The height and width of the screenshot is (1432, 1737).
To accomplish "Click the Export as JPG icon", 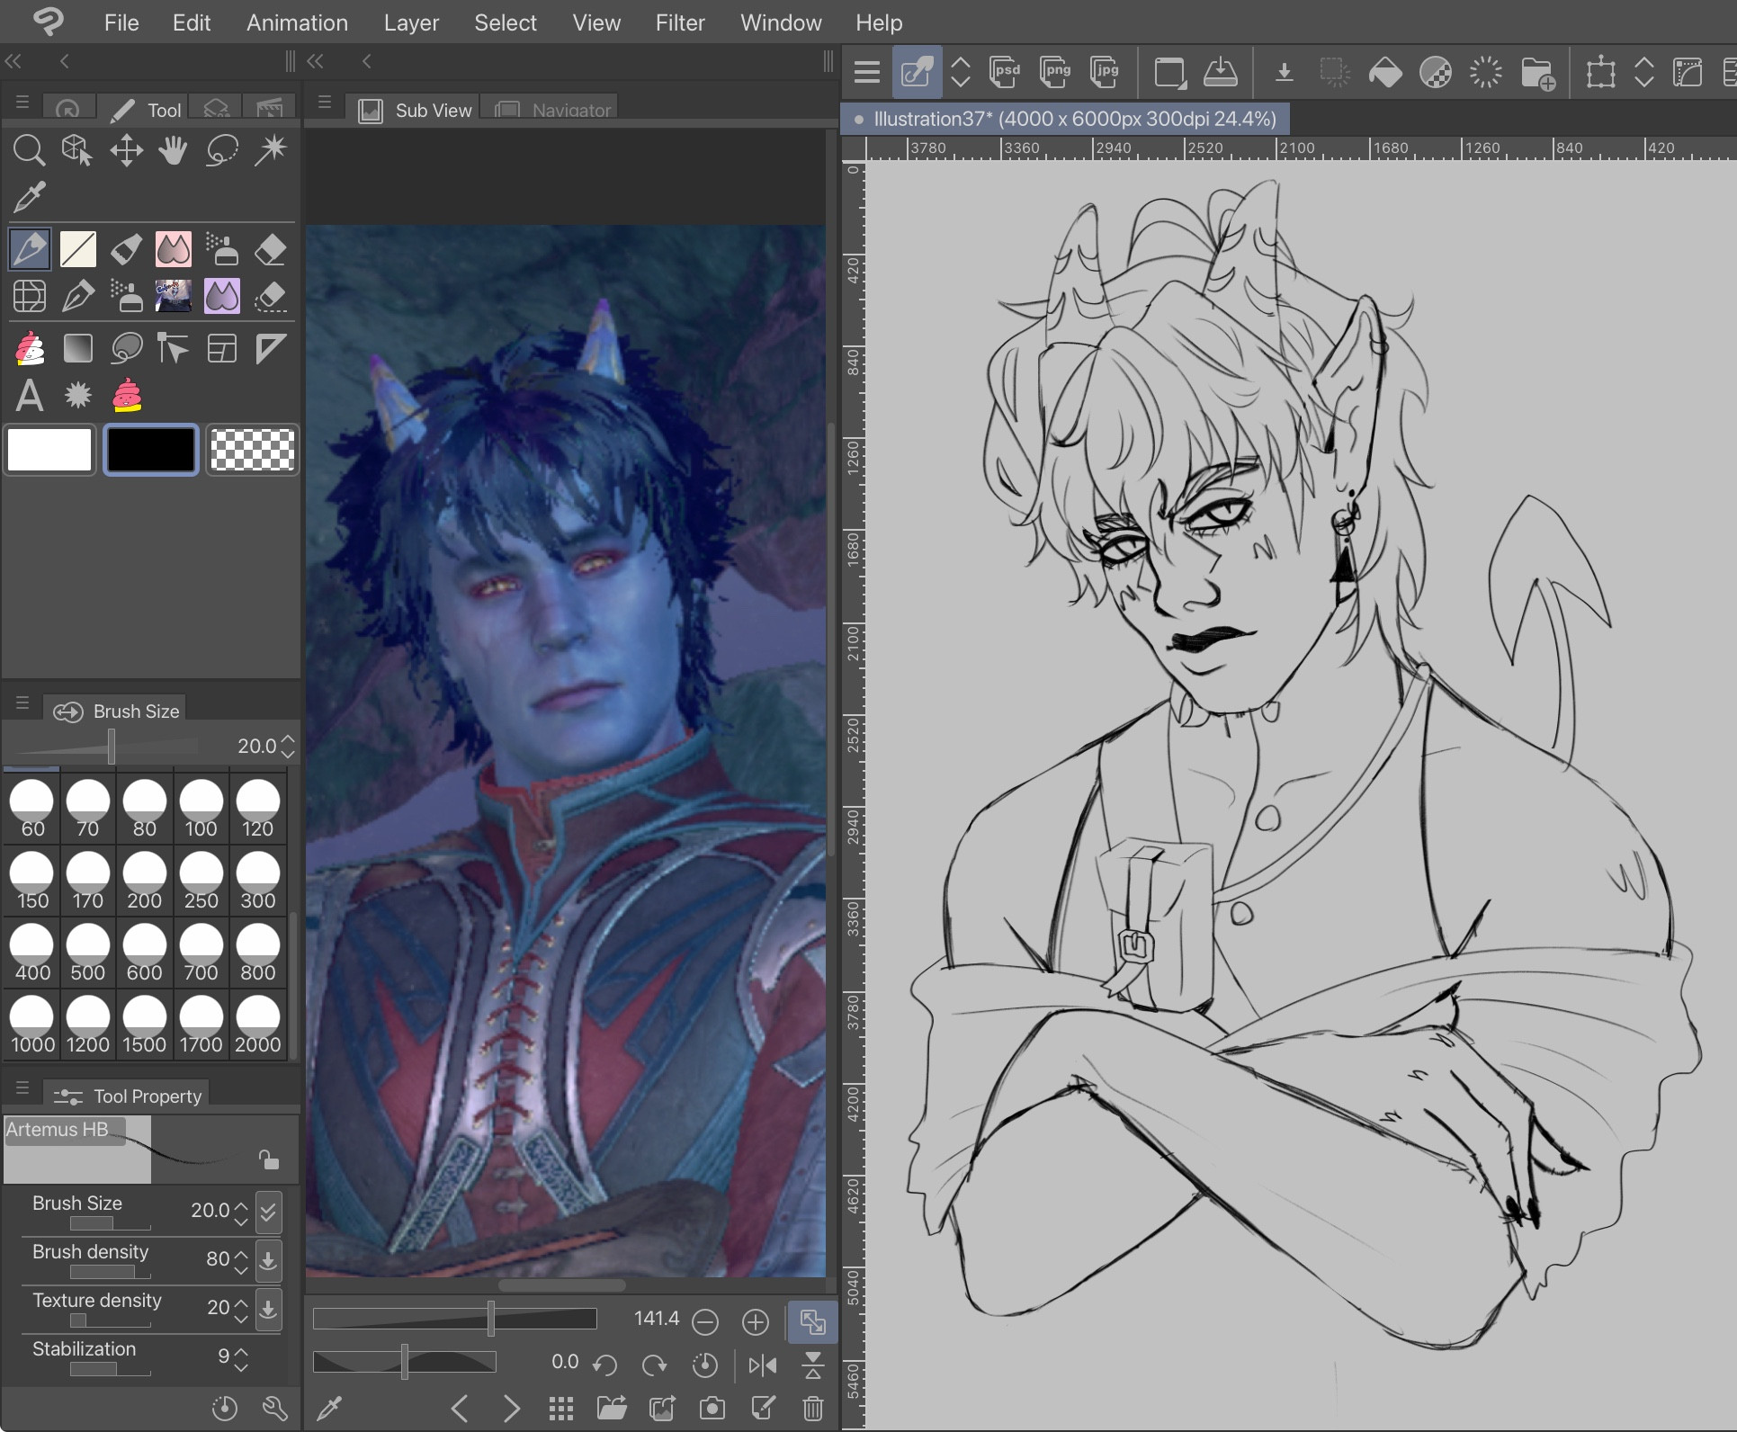I will (x=1105, y=71).
